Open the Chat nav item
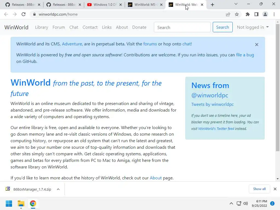Screen dimensions: 280x210 pyautogui.click(x=74, y=27)
